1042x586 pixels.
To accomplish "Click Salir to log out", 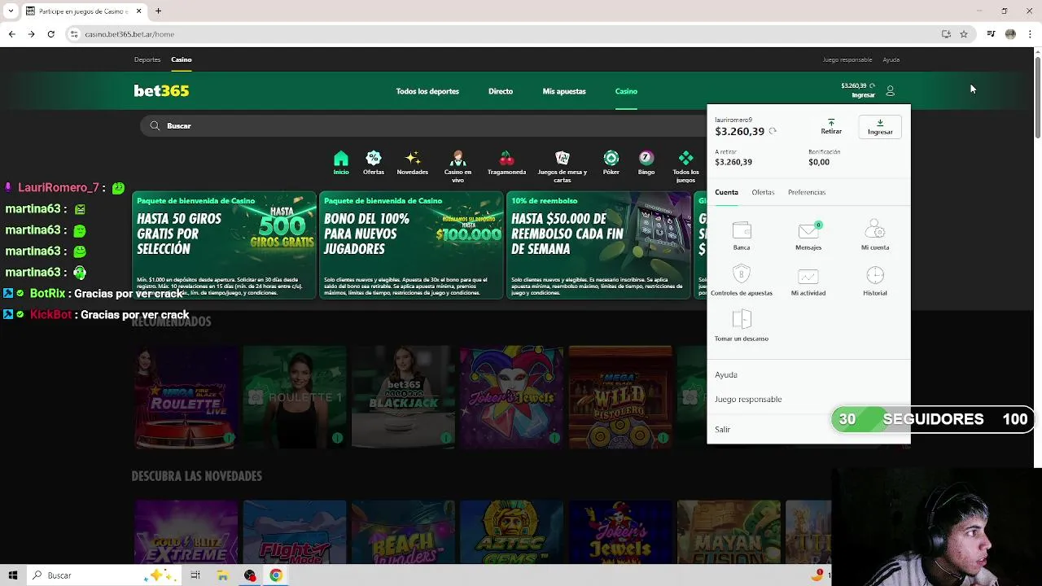I will coord(722,430).
